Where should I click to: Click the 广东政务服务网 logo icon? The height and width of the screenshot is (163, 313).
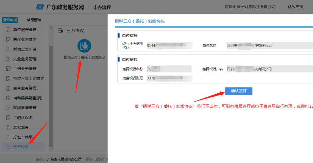click(x=40, y=7)
